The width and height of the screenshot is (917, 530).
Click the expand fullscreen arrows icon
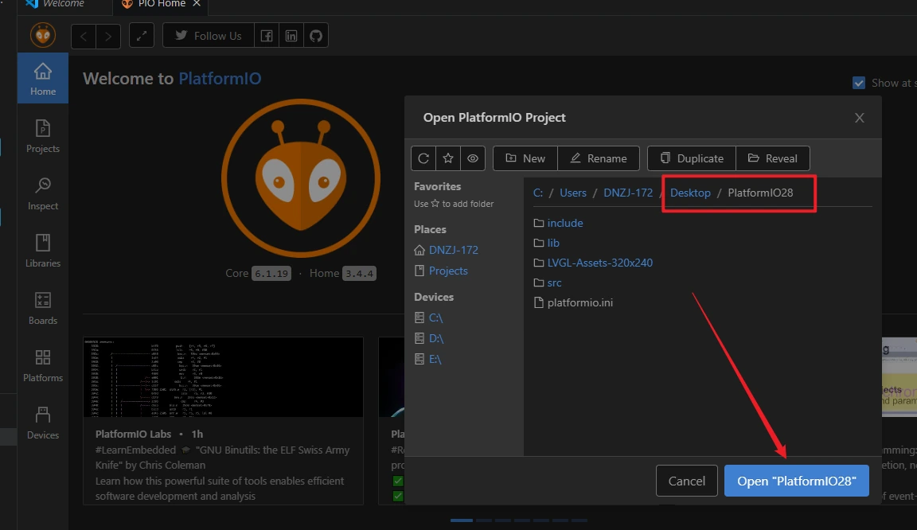pos(142,36)
